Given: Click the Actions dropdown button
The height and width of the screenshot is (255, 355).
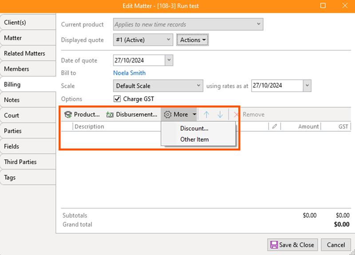Looking at the screenshot, I should [193, 40].
